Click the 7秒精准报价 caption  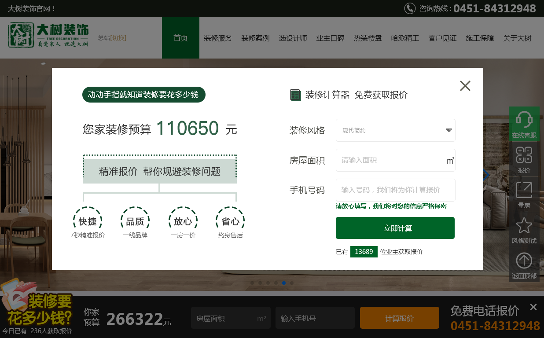88,235
